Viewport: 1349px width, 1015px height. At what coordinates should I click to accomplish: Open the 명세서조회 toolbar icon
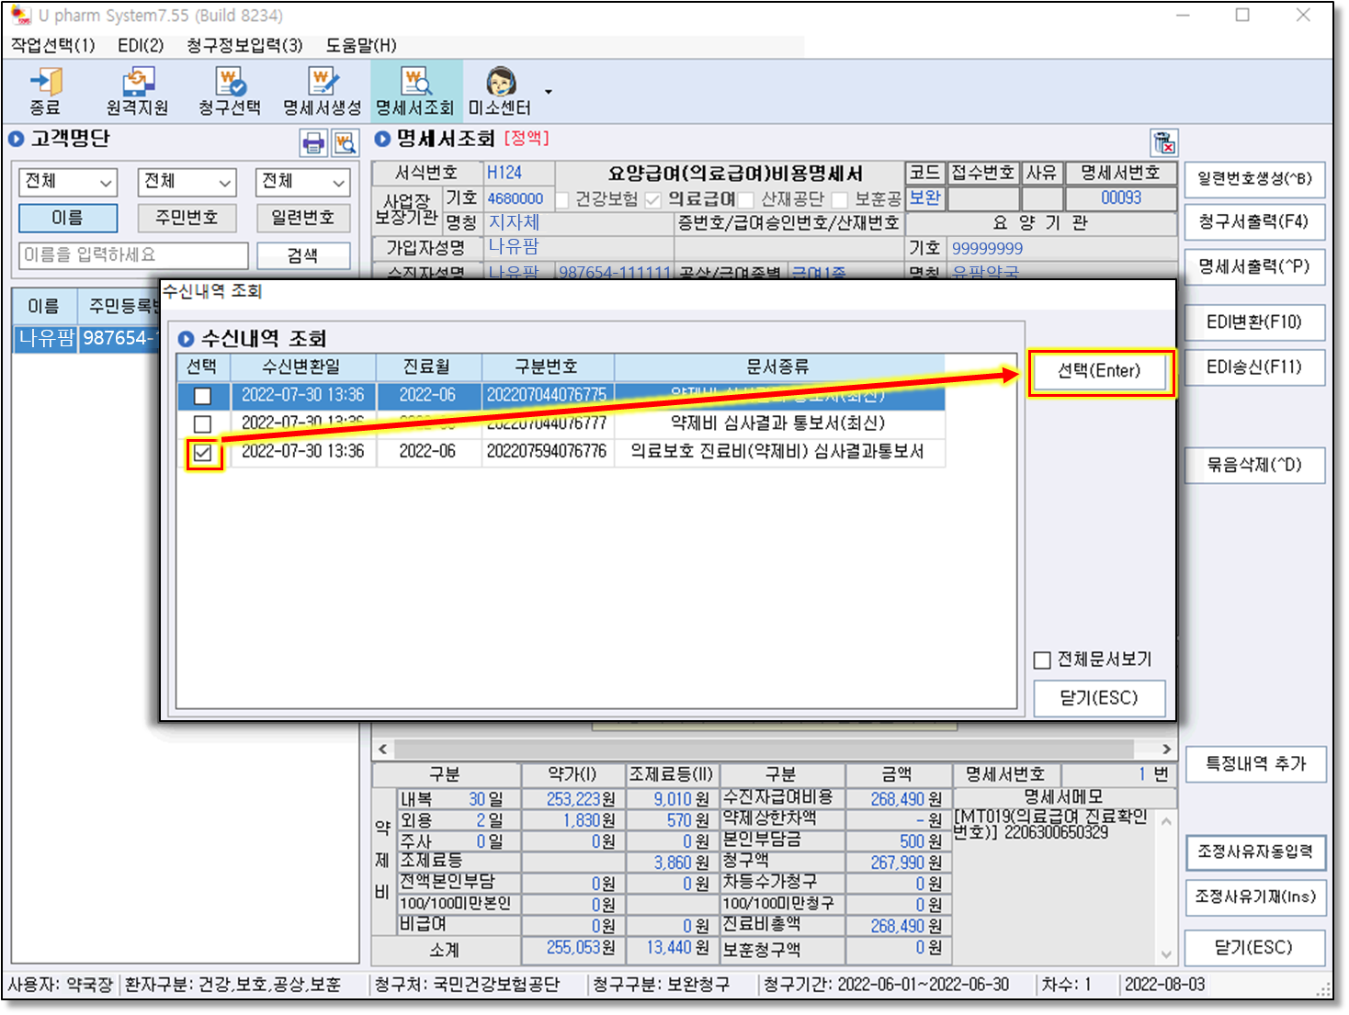pos(415,91)
